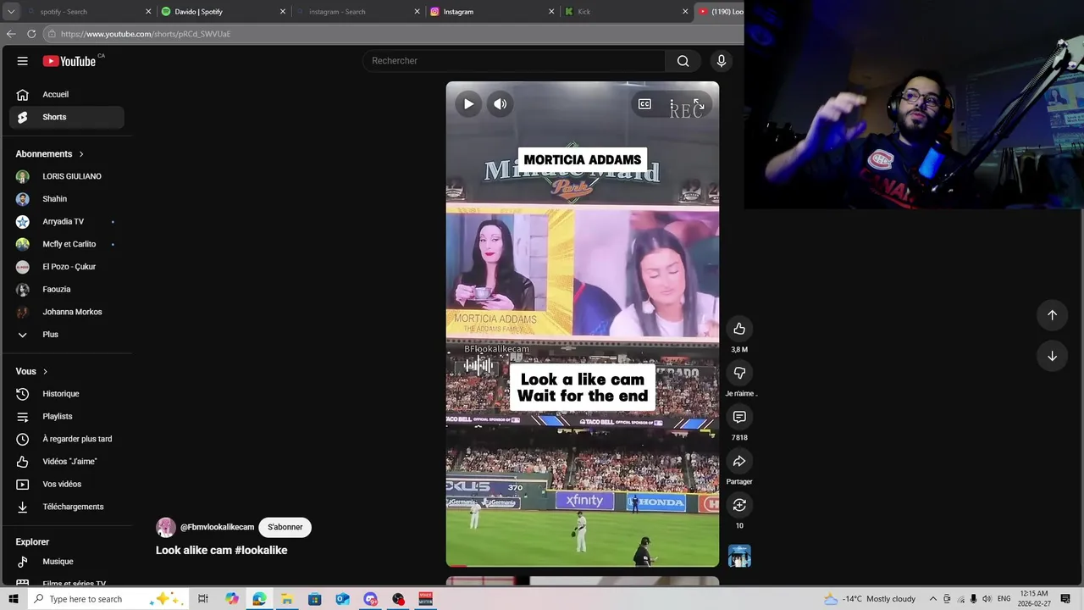1084x610 pixels.
Task: Open the taskbar volume speaker icon
Action: pos(987,599)
